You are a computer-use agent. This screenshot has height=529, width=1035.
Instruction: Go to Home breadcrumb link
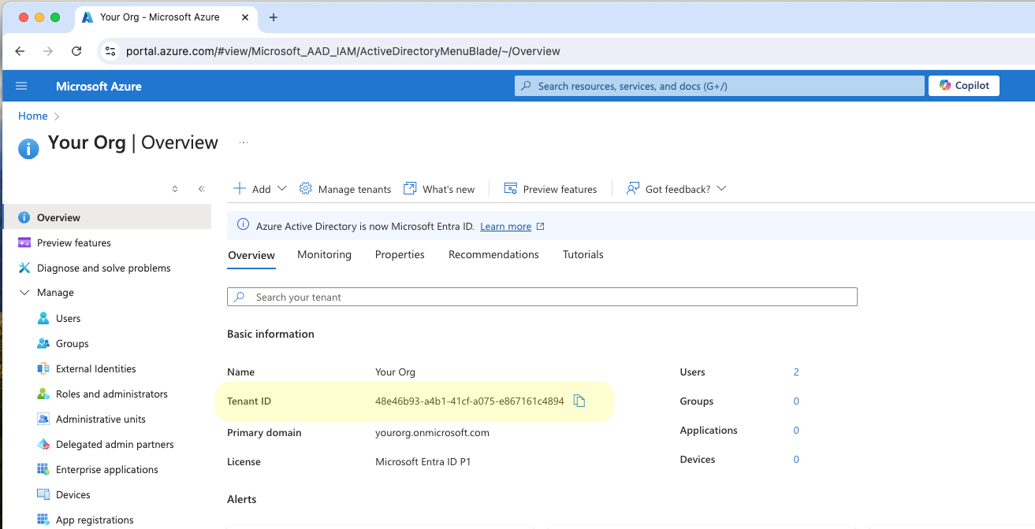coord(33,116)
